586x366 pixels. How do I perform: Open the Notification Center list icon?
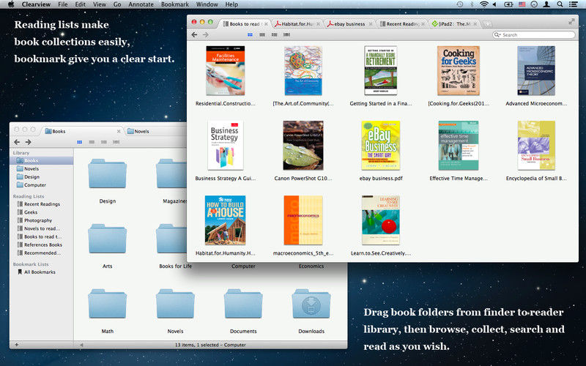(573, 4)
